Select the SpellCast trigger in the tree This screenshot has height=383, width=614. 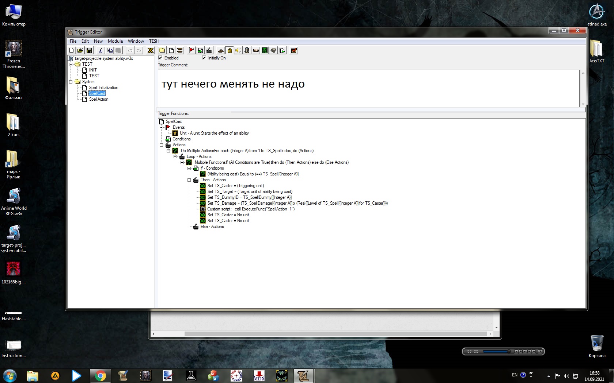coord(97,93)
